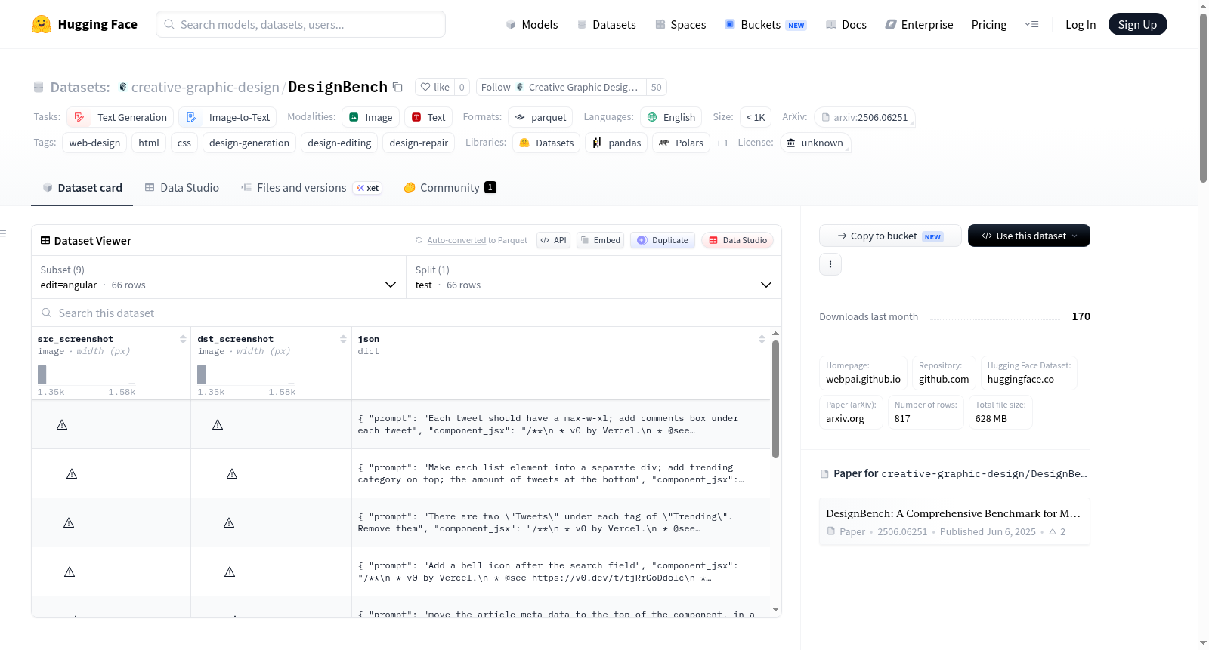Click warning icon in fourth src_screenshot row
Viewport: 1209px width, 650px height.
[x=70, y=572]
